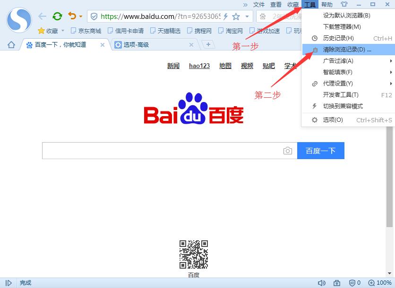Open a new tab with the plus button
Image resolution: width=395 pixels, height=288 pixels.
coord(208,45)
